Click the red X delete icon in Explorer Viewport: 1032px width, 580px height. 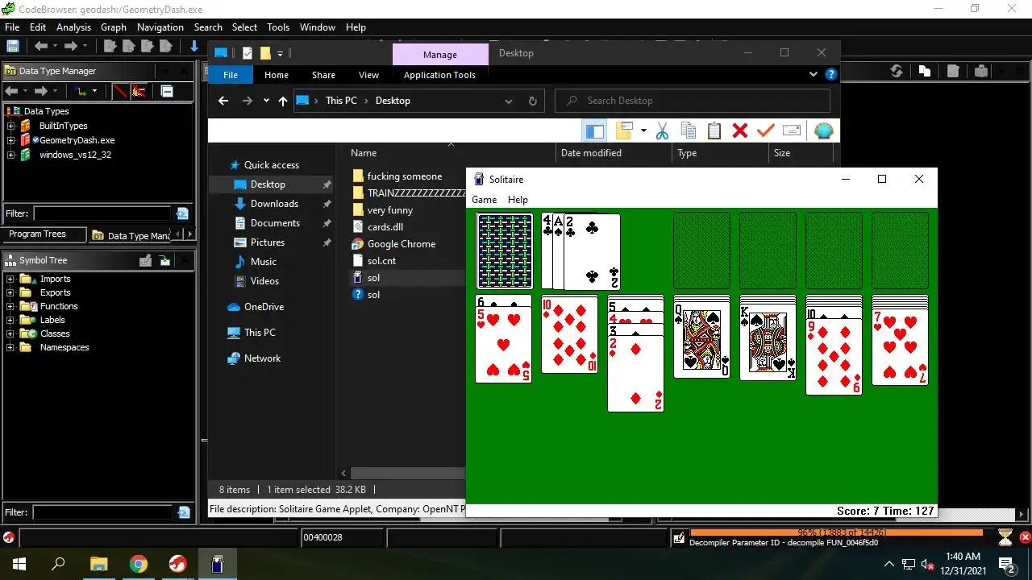coord(740,130)
